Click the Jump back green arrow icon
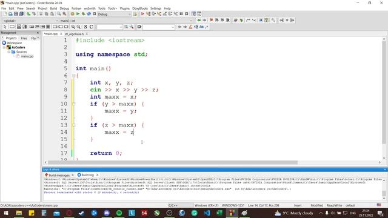 (199, 20)
